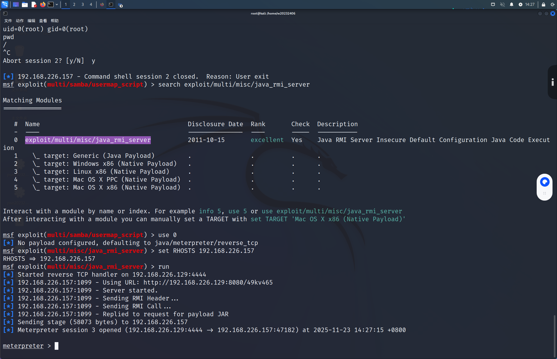The height and width of the screenshot is (359, 557).
Task: Launch Firefox from the panel launcher
Action: coord(43,4)
